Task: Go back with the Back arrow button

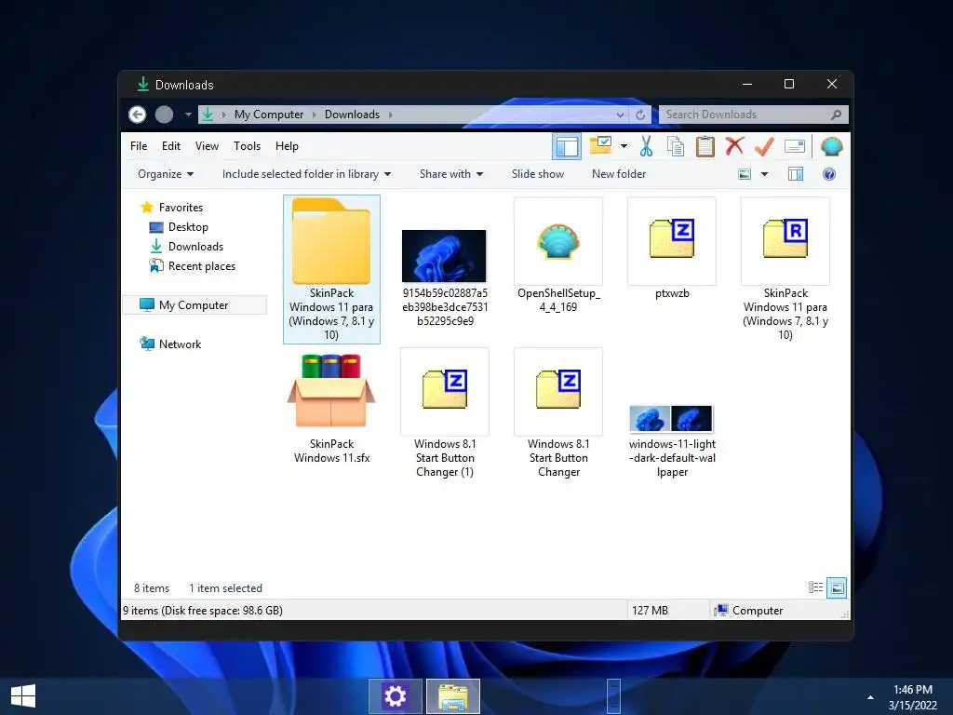Action: pyautogui.click(x=138, y=115)
